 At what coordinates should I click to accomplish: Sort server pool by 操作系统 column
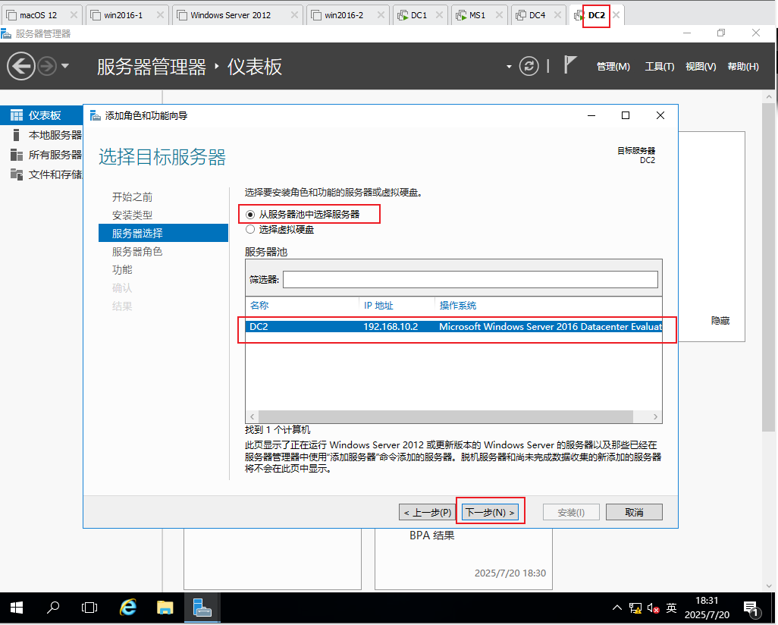pos(457,306)
